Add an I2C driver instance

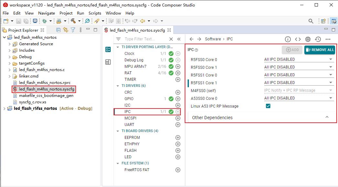click(x=178, y=105)
